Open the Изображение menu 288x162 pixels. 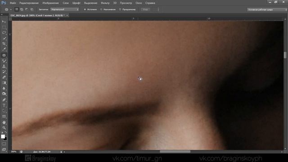50,3
